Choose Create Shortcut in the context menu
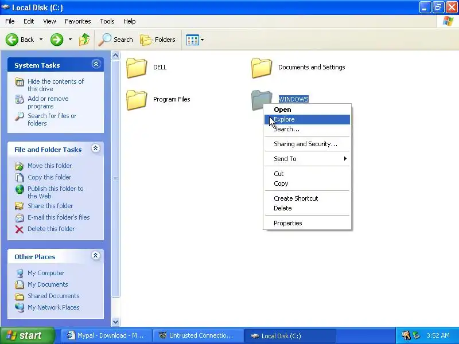The image size is (459, 344). (x=307, y=198)
